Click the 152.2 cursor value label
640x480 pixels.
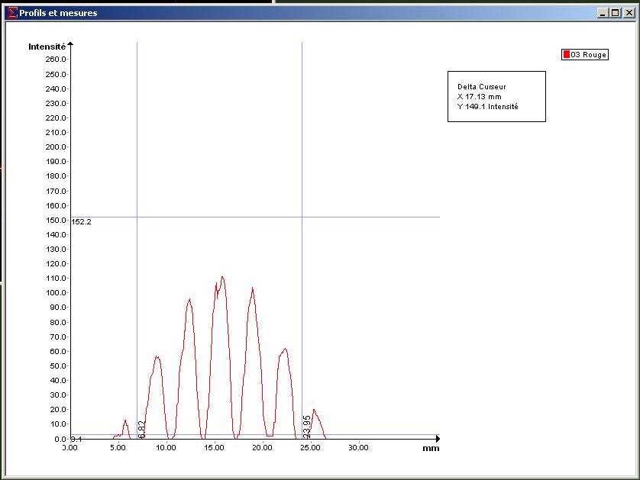click(x=81, y=222)
